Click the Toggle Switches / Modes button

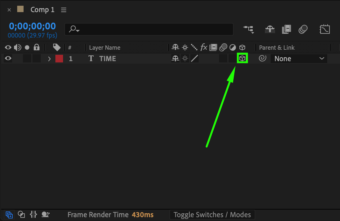212,215
